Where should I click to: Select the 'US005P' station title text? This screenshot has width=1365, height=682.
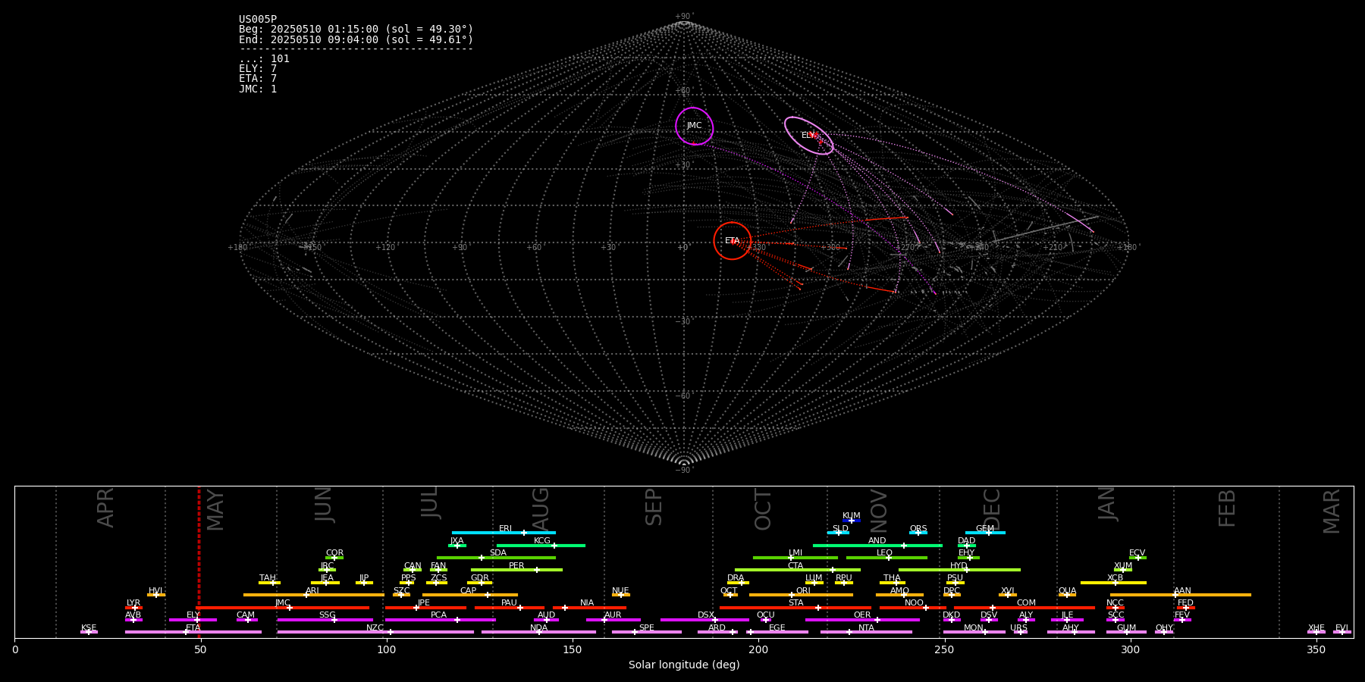coord(258,20)
